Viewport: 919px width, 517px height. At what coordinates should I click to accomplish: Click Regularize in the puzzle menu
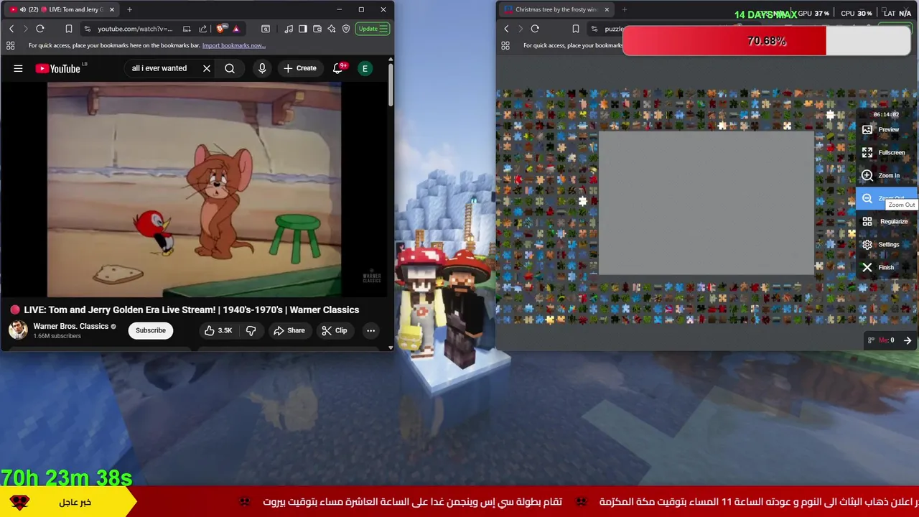tap(887, 222)
